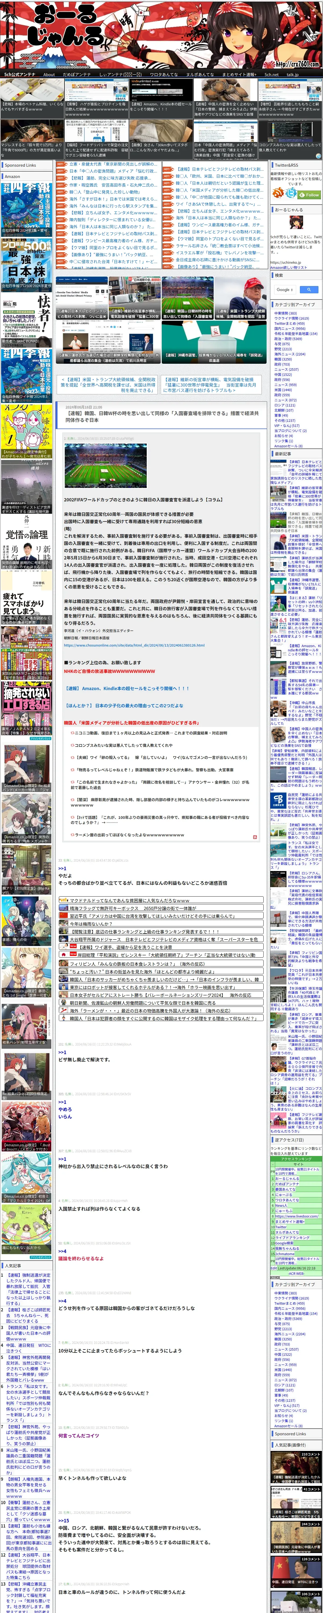Image resolution: width=323 pixels, height=1613 pixels.
Task: Open headline 日本「中〇人の密漁問題」メディア
Action: click(113, 171)
